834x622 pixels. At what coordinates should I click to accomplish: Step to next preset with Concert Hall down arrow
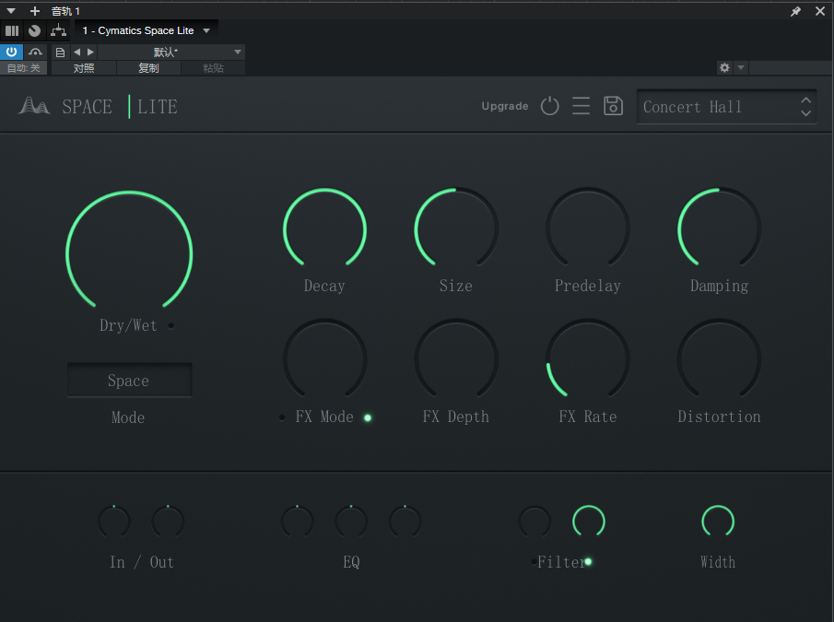click(805, 113)
